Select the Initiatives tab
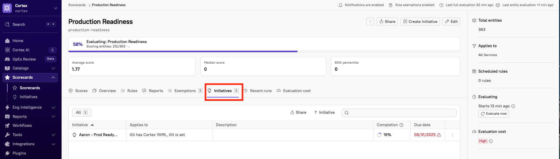Image resolution: width=560 pixels, height=159 pixels. 223,91
